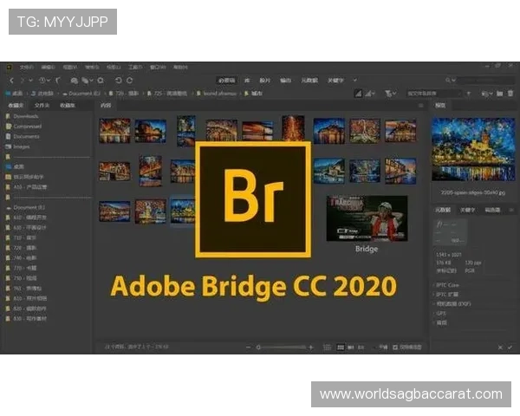Open the 文件夹 (Folders) panel tab
Image resolution: width=520 pixels, height=416 pixels.
(41, 105)
